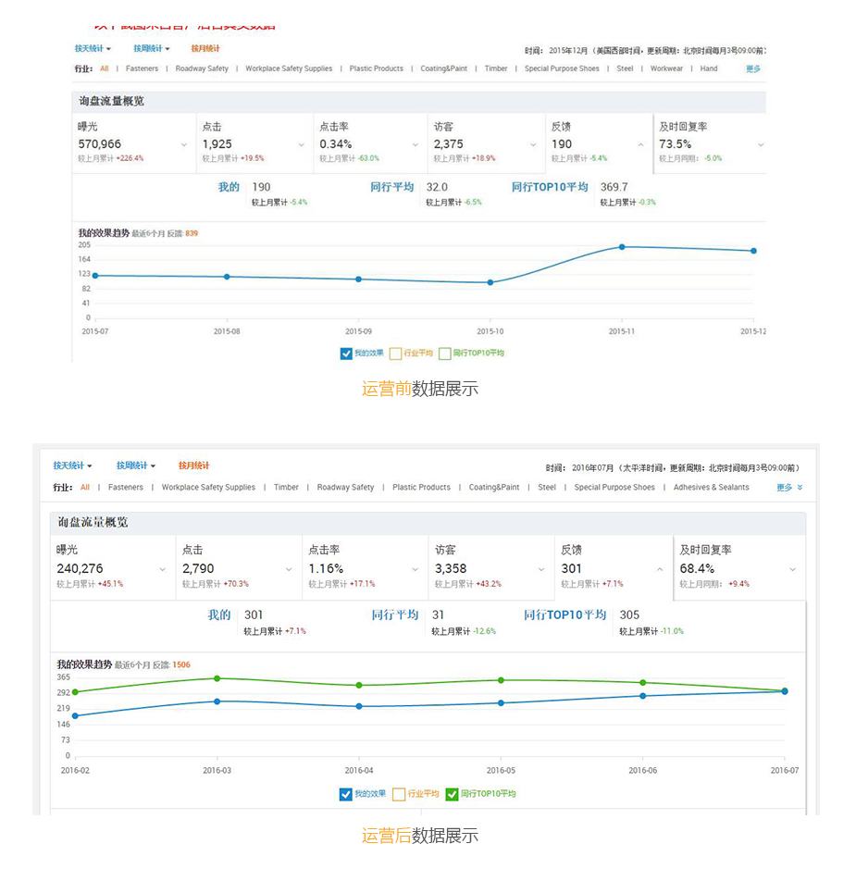
Task: Uncheck 同行TOP10平均 in the lower chart legend
Action: point(452,794)
